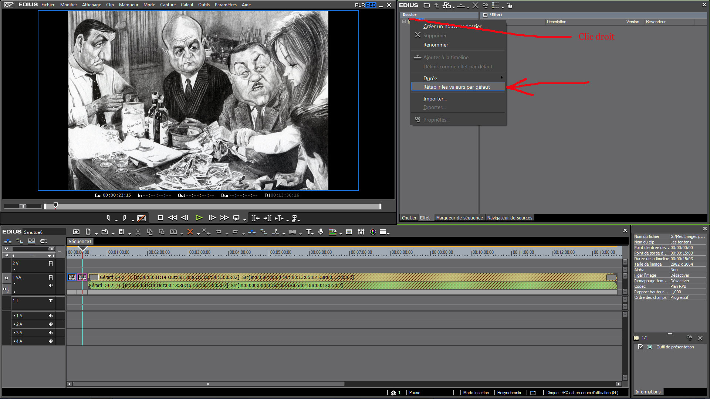Click the microphone voice-over icon
This screenshot has height=399, width=710.
point(321,232)
